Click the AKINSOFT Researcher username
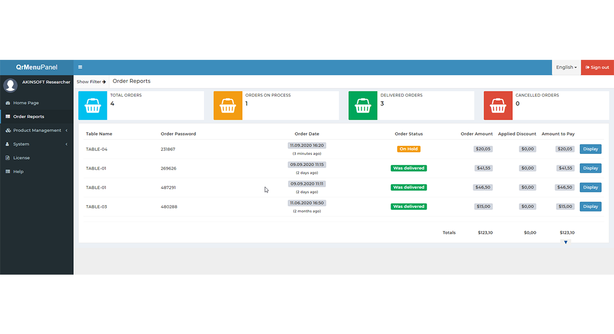Screen dimensions: 614x334 pyautogui.click(x=46, y=82)
